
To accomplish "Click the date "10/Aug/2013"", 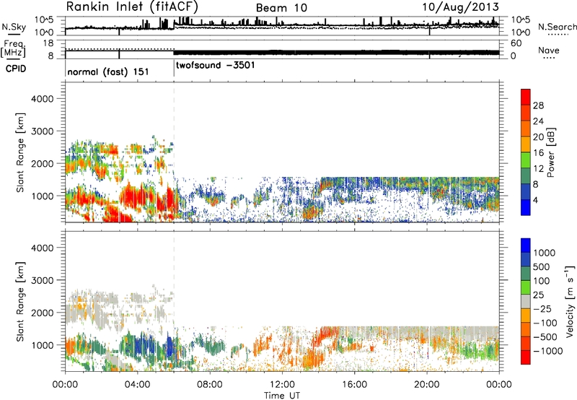I will 460,7.
